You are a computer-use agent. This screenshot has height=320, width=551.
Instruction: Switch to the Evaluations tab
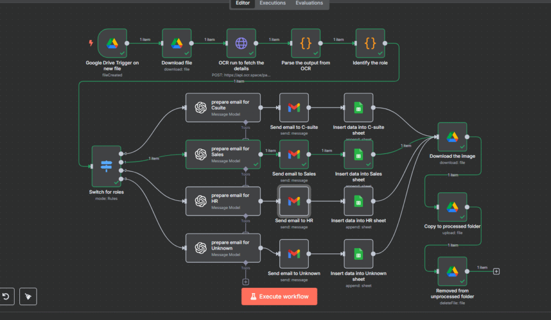tap(309, 3)
